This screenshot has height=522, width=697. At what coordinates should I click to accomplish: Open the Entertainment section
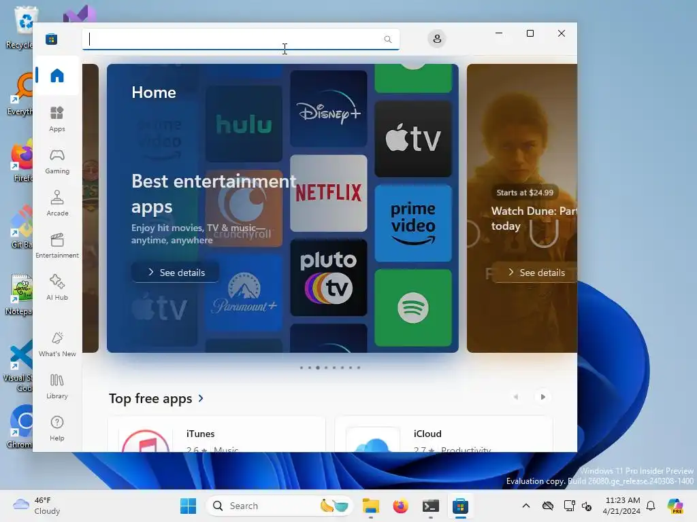(57, 245)
